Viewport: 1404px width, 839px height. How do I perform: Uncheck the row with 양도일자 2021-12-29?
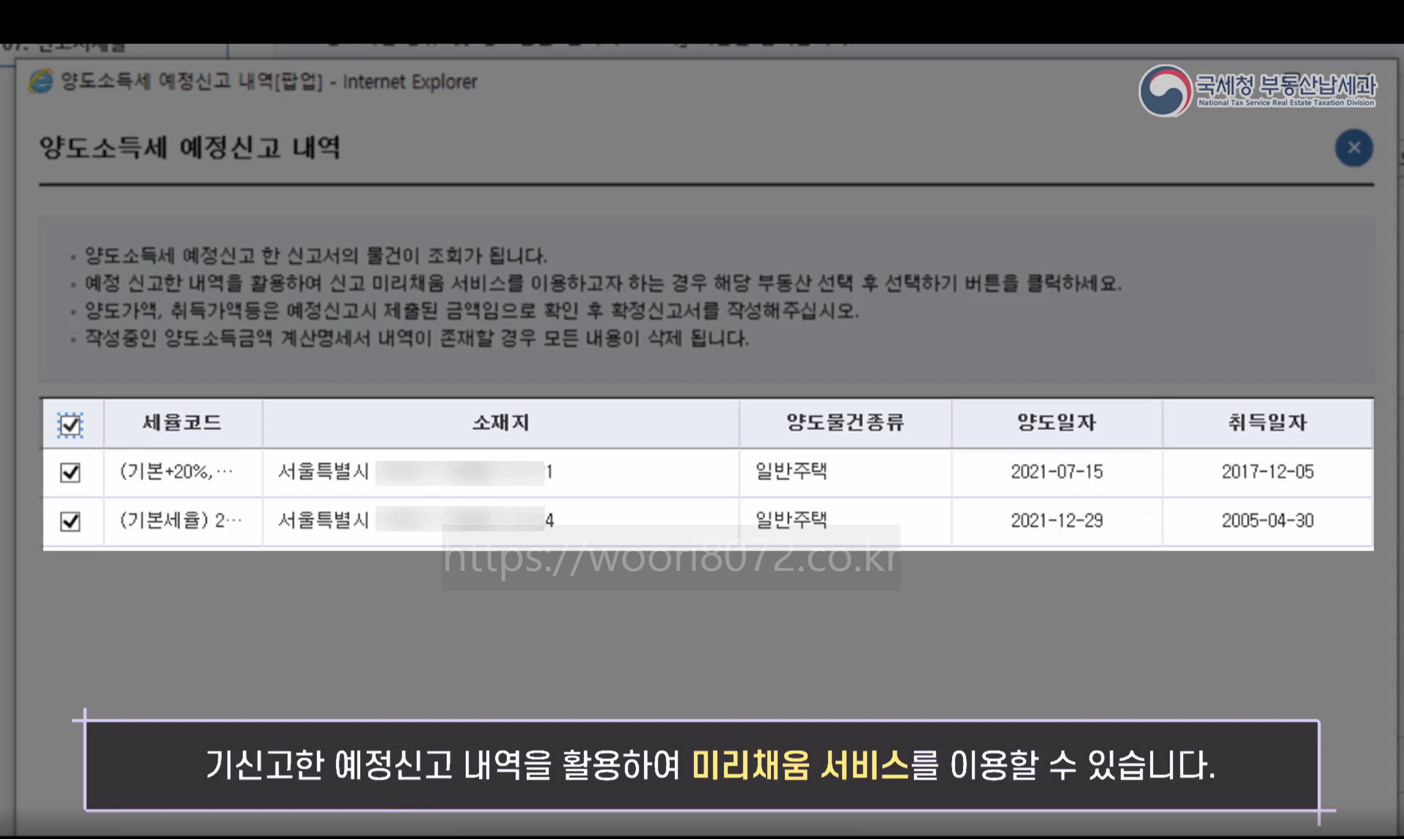tap(70, 521)
